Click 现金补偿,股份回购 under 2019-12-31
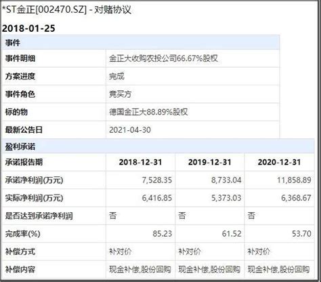The width and height of the screenshot is (321, 282). point(209,269)
